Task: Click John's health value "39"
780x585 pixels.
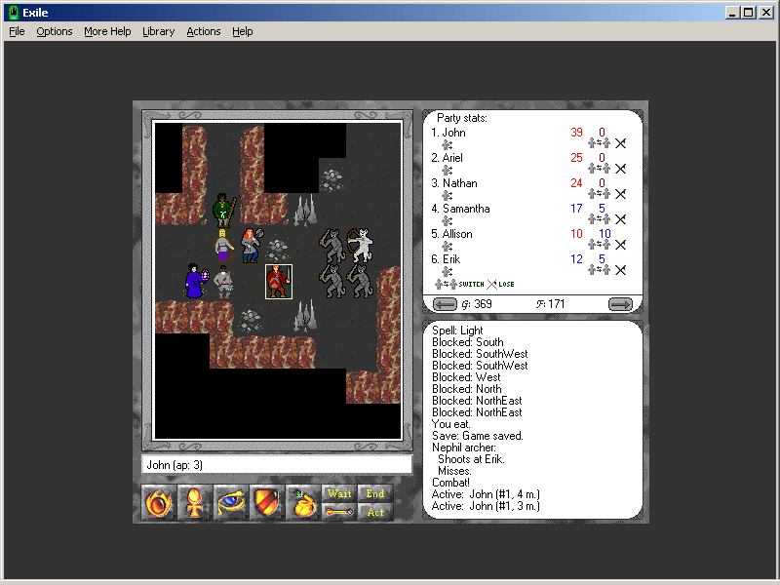Action: point(576,133)
